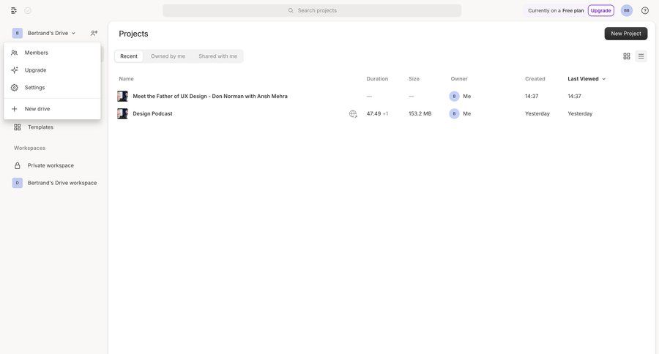Click the Search projects field
Screen dimensions: 659x354
point(312,10)
